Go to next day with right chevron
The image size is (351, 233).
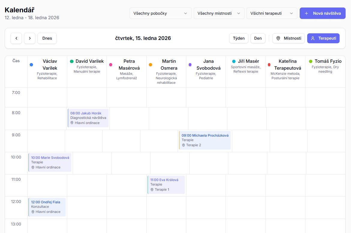[30, 38]
